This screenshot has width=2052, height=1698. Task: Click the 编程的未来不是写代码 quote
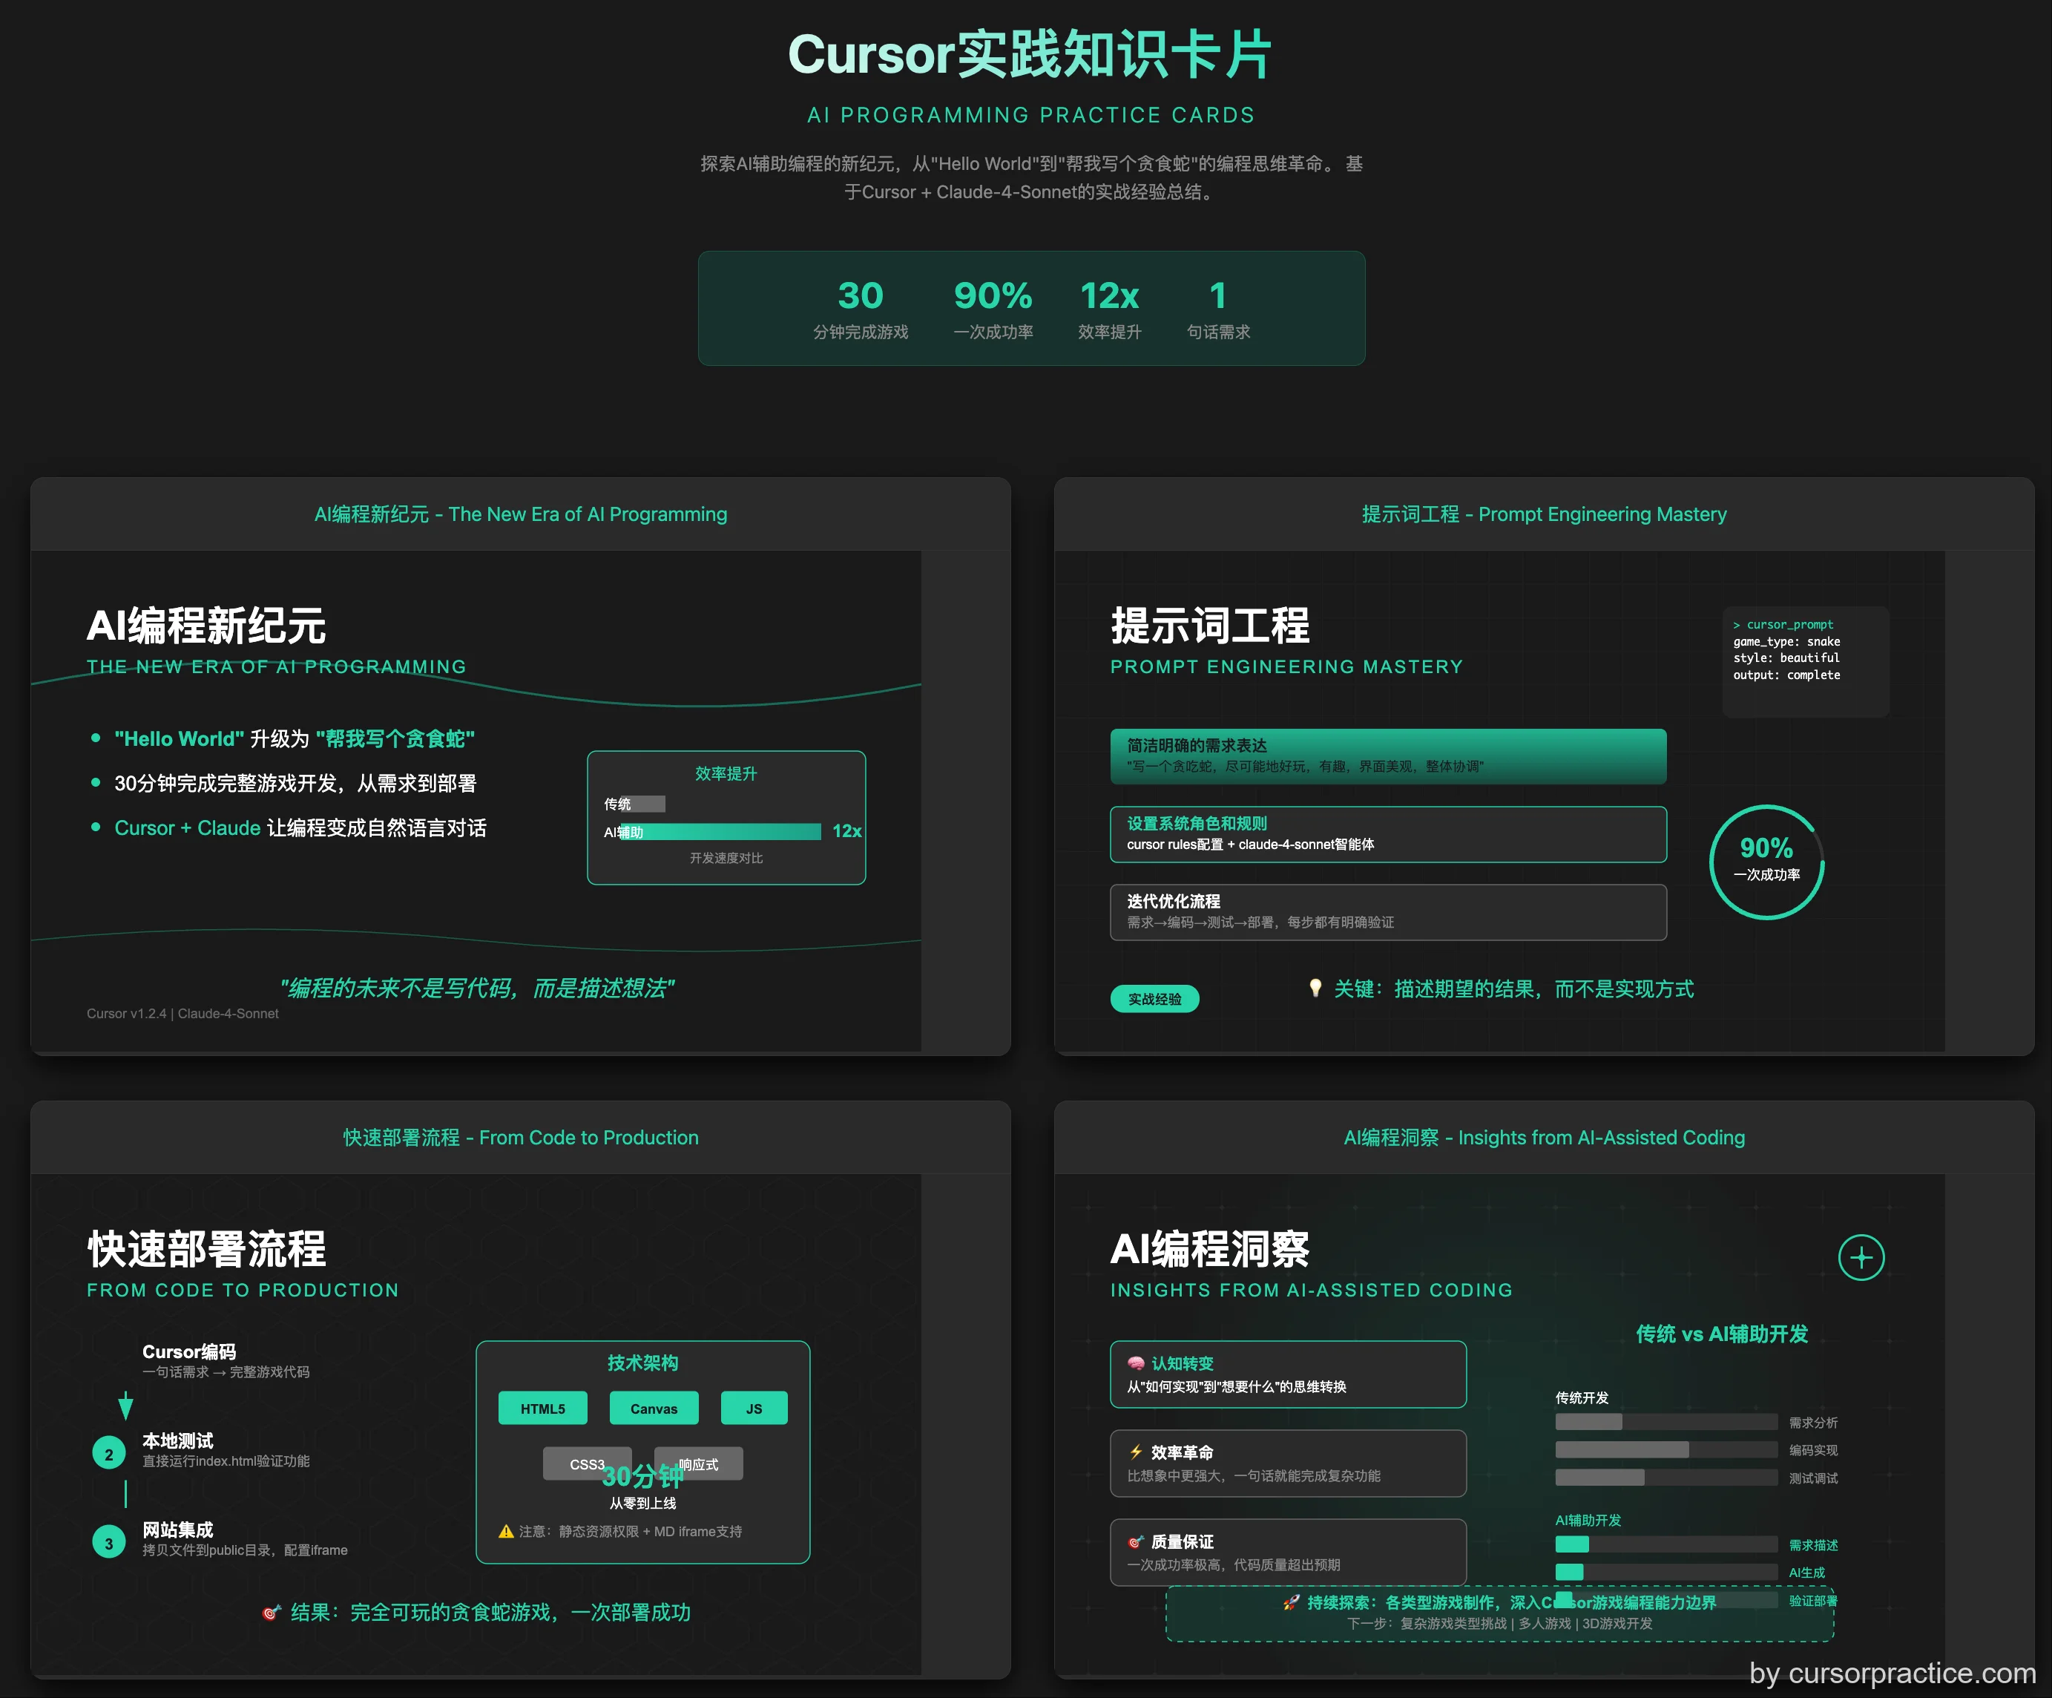pyautogui.click(x=477, y=987)
